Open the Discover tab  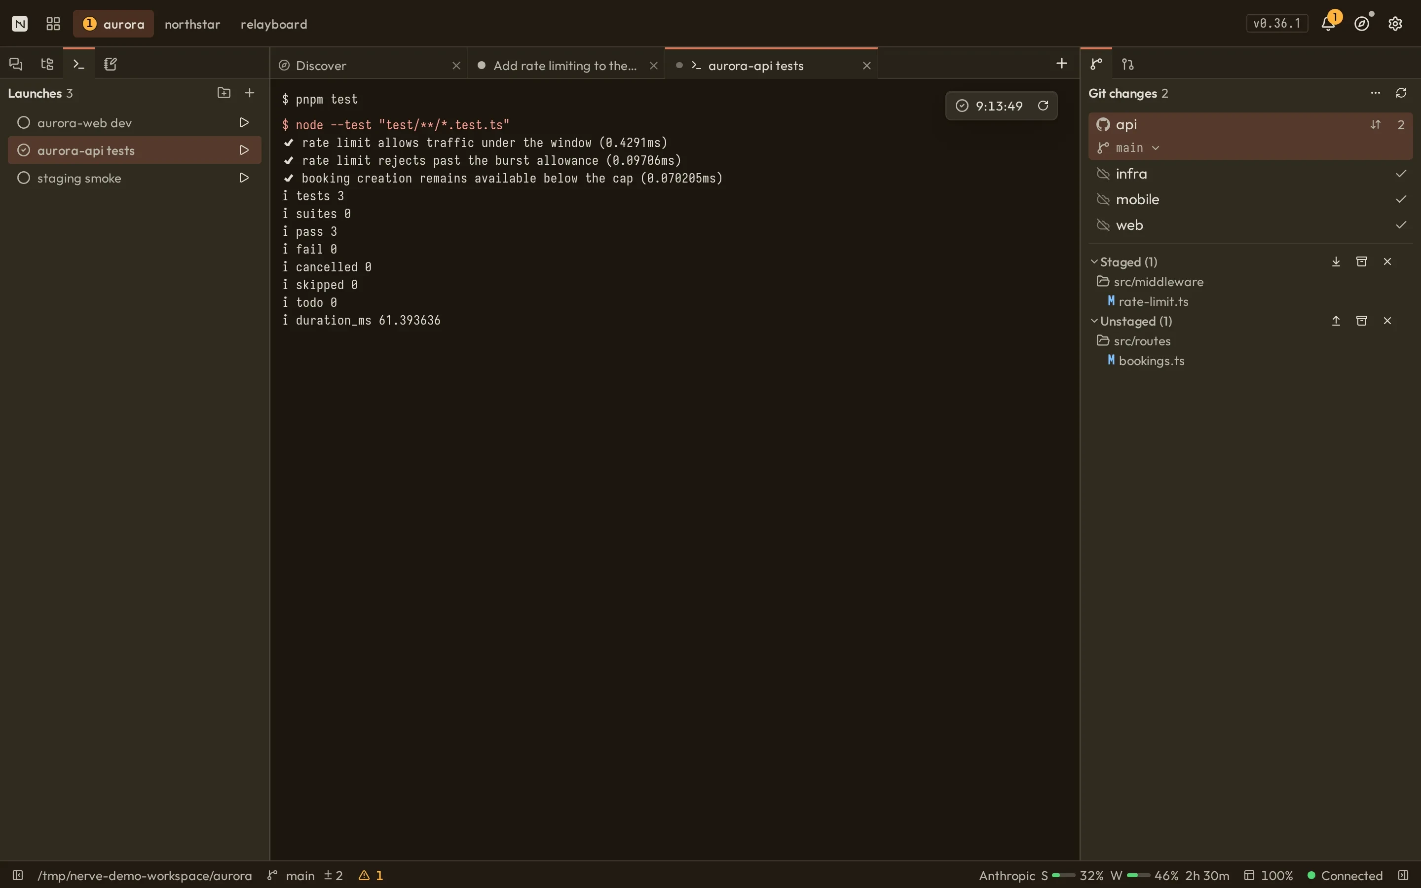tap(370, 65)
